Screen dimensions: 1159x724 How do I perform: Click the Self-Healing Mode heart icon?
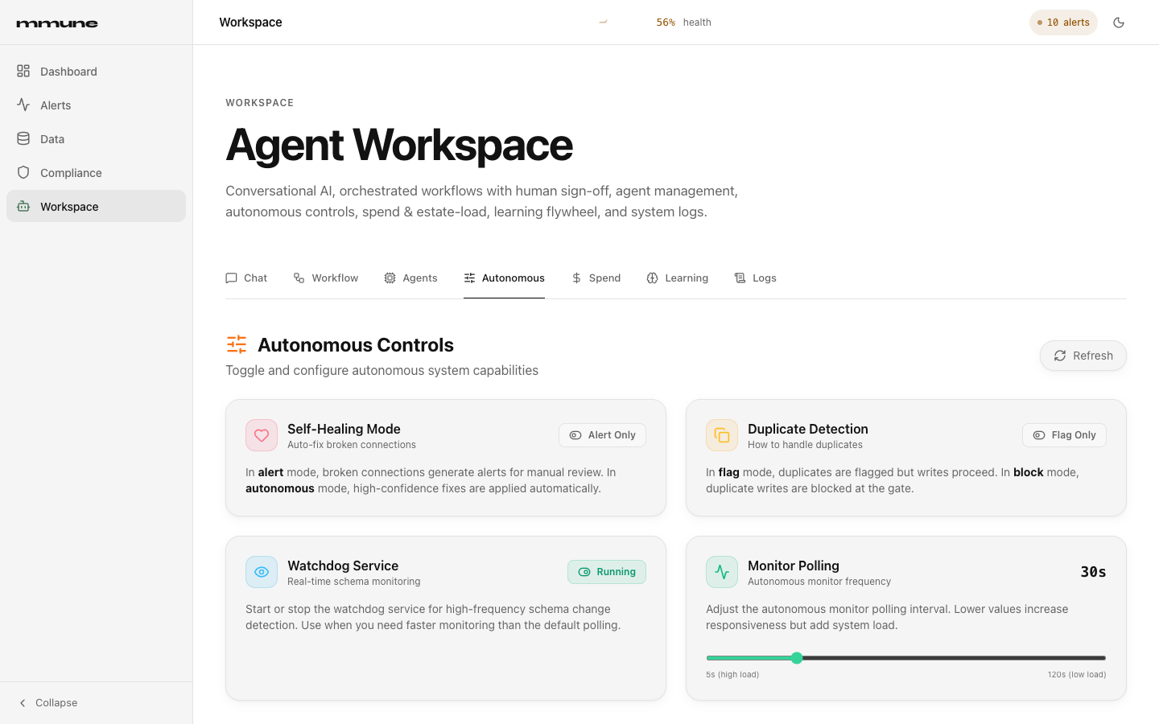coord(262,435)
